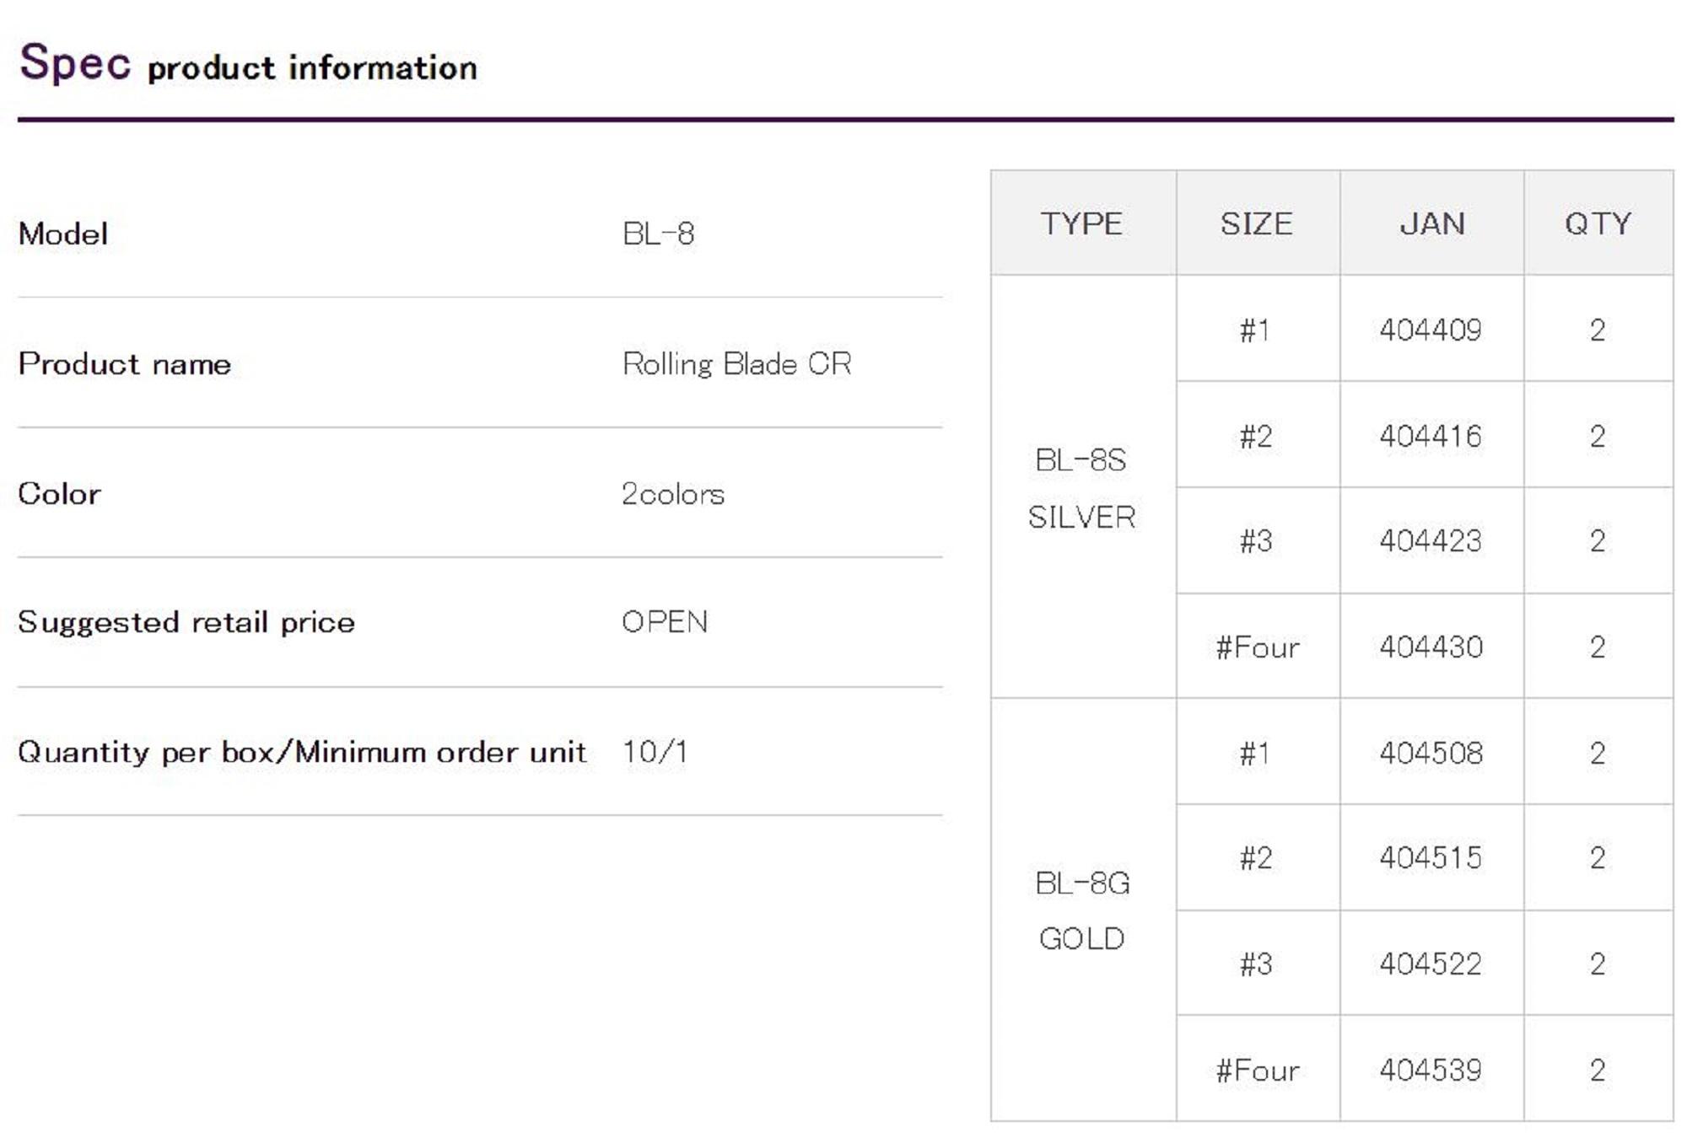The height and width of the screenshot is (1138, 1687).
Task: Select the OPEN retail price value
Action: [x=665, y=622]
